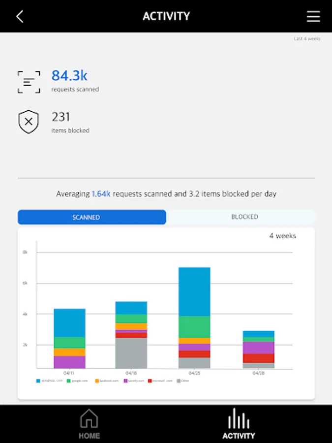Select the 04/25 bar's green segment
This screenshot has width=332, height=443.
coord(194,327)
